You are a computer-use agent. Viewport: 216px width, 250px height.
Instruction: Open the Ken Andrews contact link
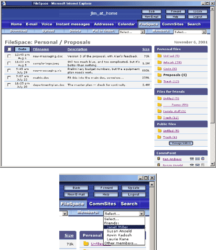click(x=172, y=159)
